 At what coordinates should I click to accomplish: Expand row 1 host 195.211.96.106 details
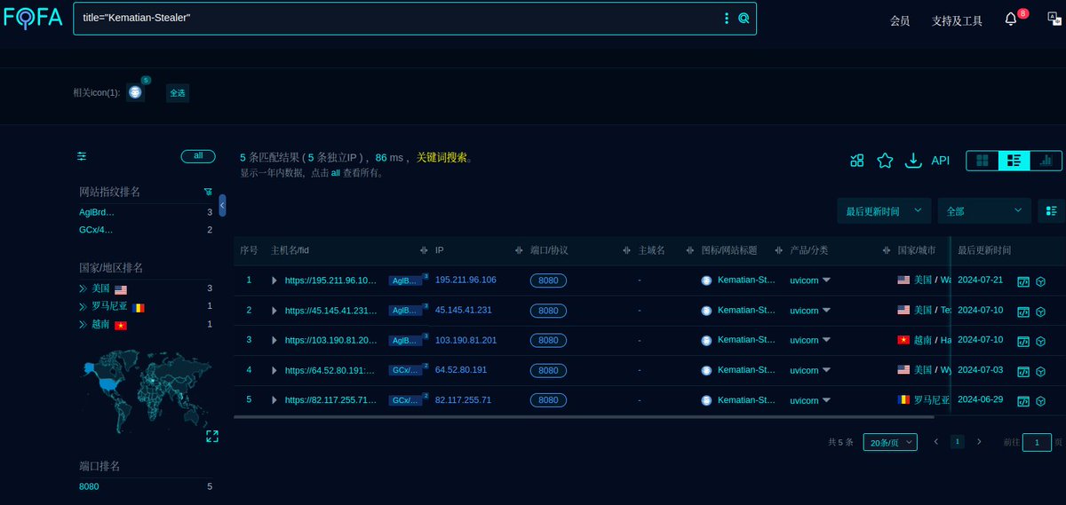coord(274,280)
